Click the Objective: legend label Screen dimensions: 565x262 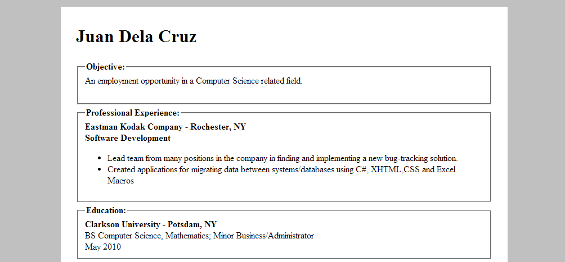[x=106, y=67]
